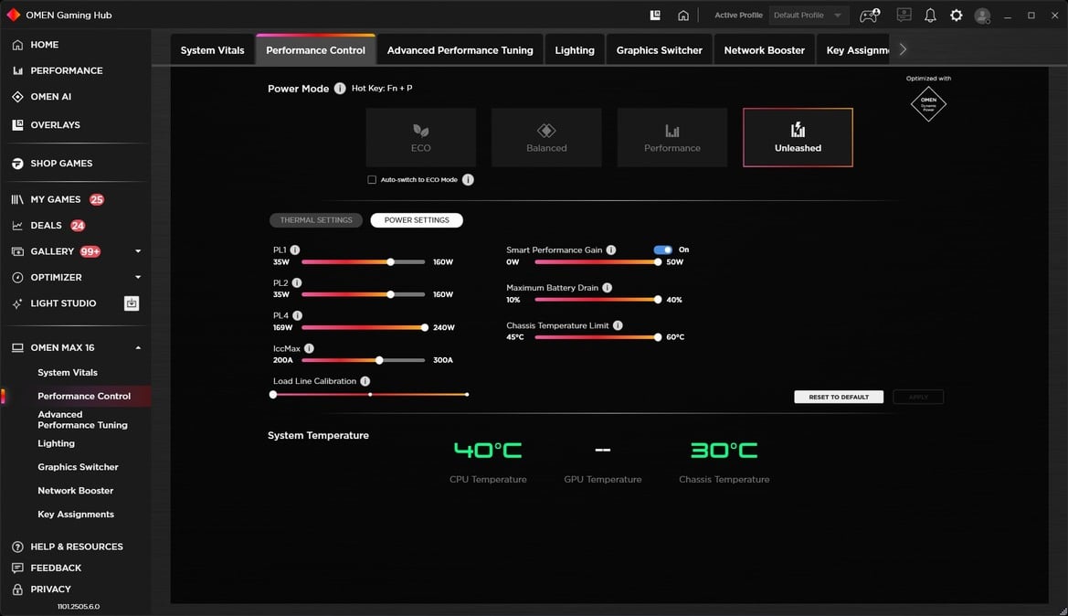Select Unleashed power mode
Screen dimensions: 1068x616
coord(798,138)
